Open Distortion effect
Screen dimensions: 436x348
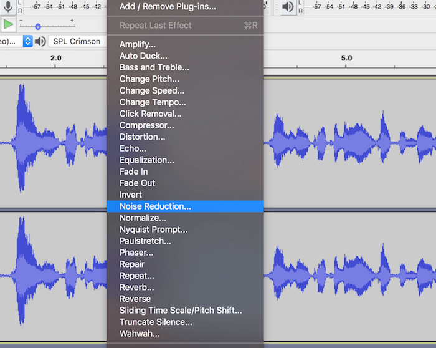pos(185,137)
